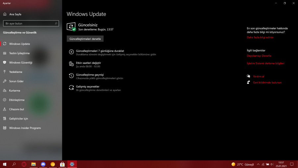The image size is (298, 168).
Task: Click the battery tray icon
Action: point(268,164)
